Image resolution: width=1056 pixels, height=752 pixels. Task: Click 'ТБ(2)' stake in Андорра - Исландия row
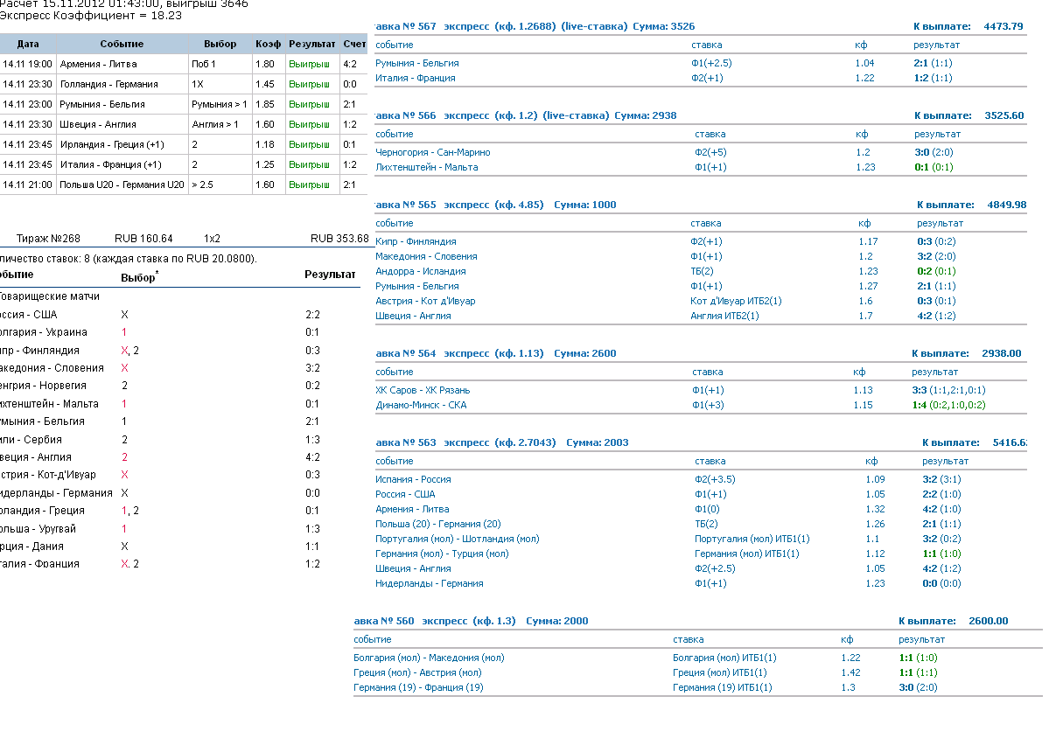(x=703, y=271)
